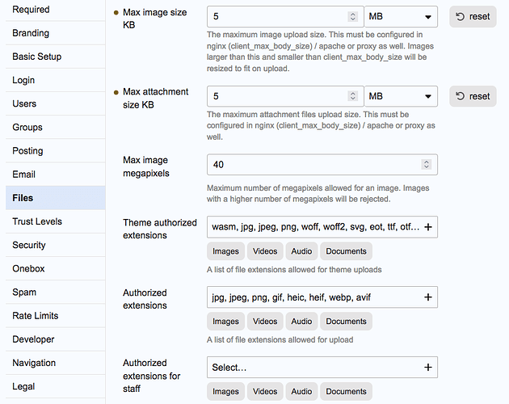Open the Navigation settings category

[x=55, y=363]
